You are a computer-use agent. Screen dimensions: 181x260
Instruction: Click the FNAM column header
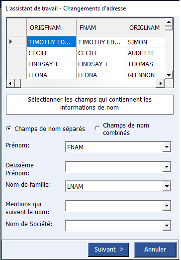click(101, 27)
